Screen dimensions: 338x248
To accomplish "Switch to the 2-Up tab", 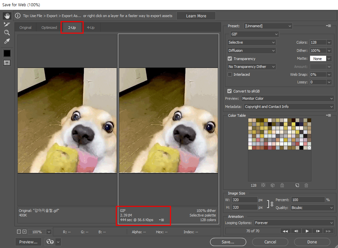I will pos(72,28).
